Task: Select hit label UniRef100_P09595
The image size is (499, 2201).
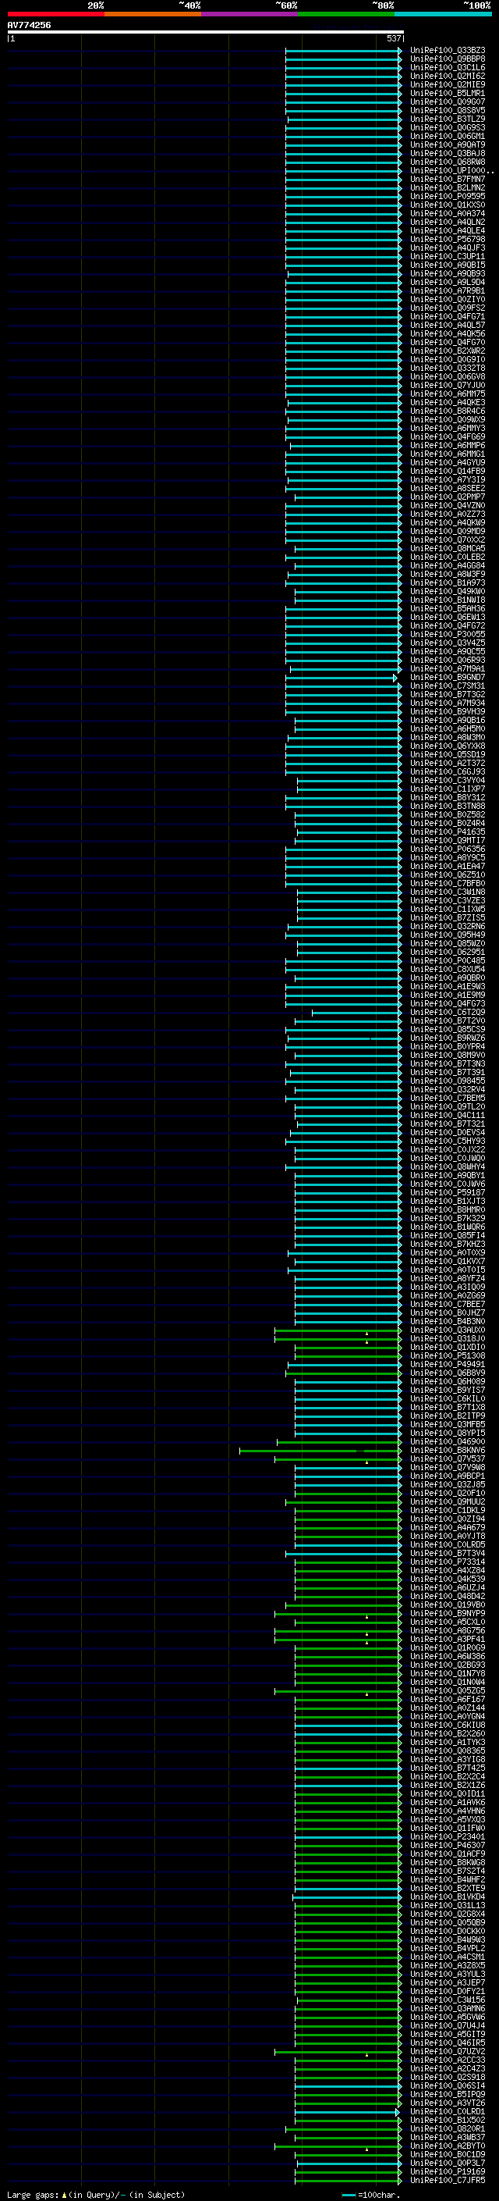Action: (x=448, y=197)
